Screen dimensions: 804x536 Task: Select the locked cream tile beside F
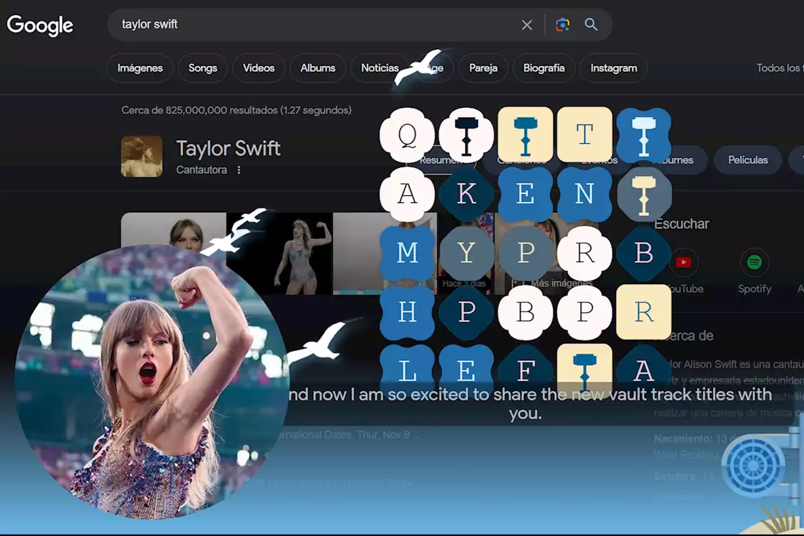pyautogui.click(x=584, y=371)
